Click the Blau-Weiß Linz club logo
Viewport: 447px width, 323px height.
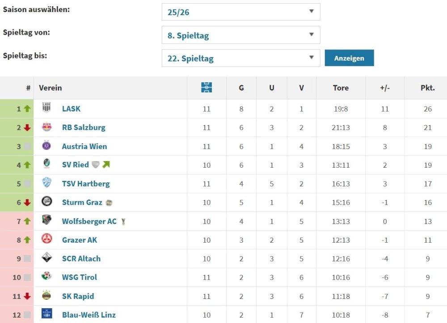pyautogui.click(x=46, y=314)
